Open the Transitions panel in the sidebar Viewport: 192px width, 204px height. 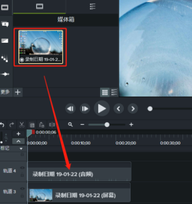pyautogui.click(x=5, y=41)
